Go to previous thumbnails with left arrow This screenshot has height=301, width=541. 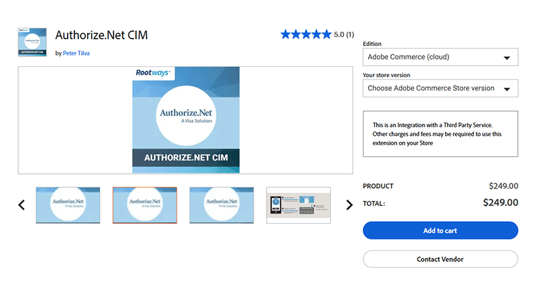pos(22,205)
